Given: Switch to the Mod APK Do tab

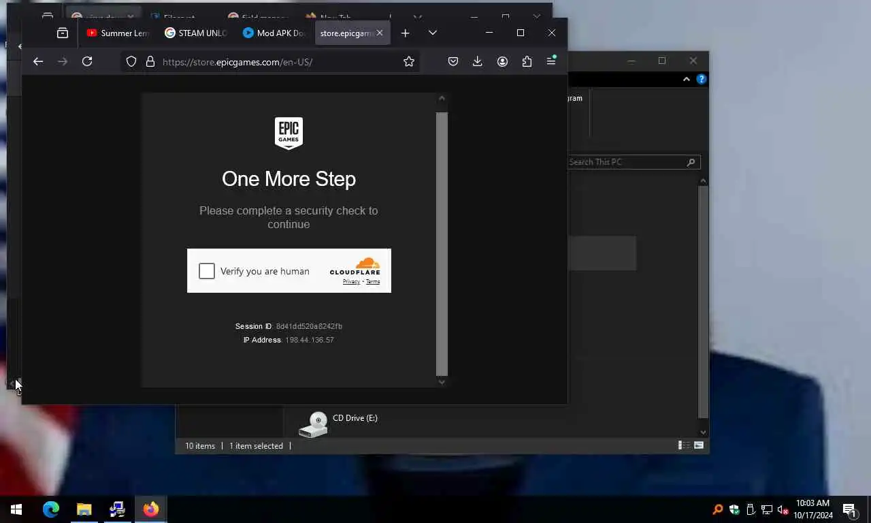Looking at the screenshot, I should (x=274, y=33).
